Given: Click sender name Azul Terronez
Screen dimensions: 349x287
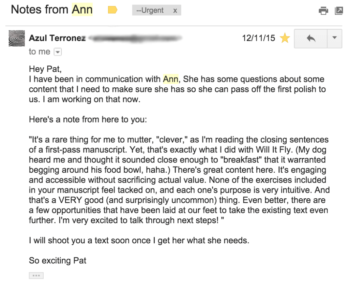Looking at the screenshot, I should (x=57, y=38).
